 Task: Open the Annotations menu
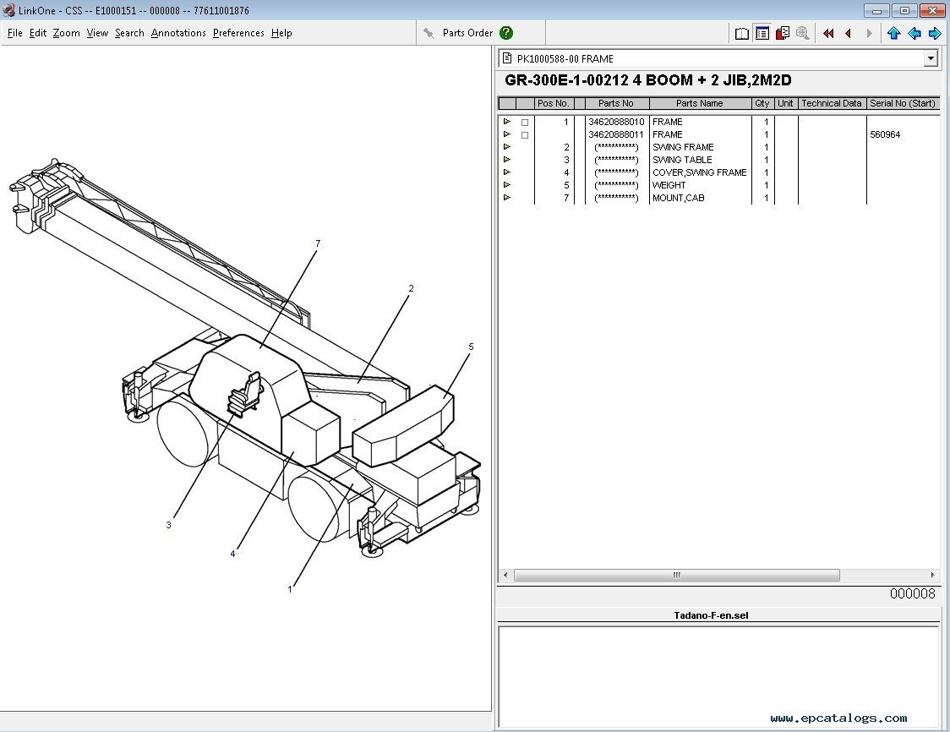pyautogui.click(x=178, y=33)
